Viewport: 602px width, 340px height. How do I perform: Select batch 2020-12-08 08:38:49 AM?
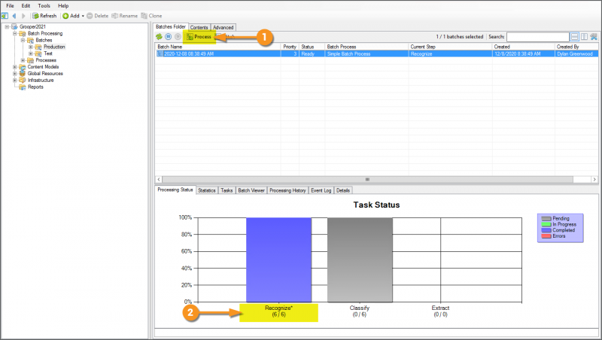pos(377,53)
